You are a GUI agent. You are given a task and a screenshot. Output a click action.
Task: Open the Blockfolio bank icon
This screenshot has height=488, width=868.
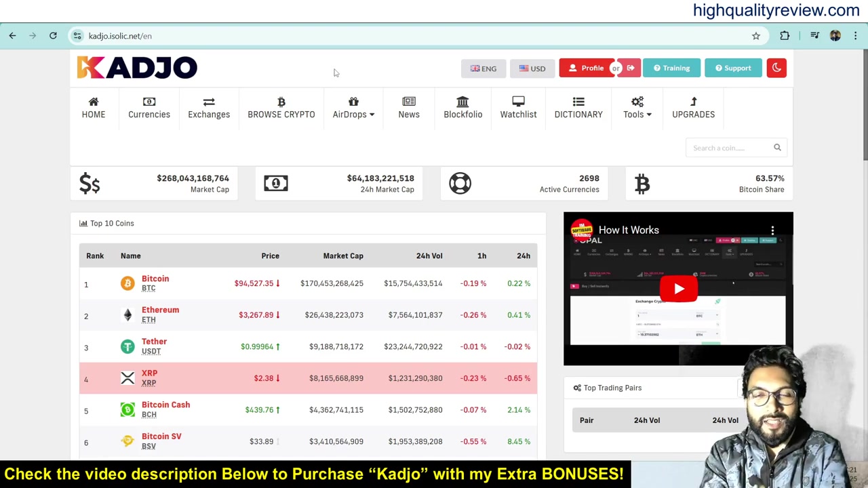point(462,102)
